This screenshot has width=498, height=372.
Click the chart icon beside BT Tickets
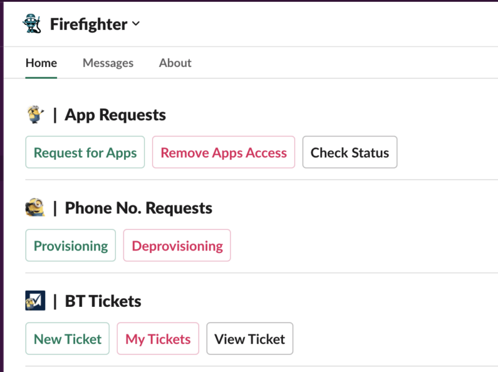(x=35, y=301)
